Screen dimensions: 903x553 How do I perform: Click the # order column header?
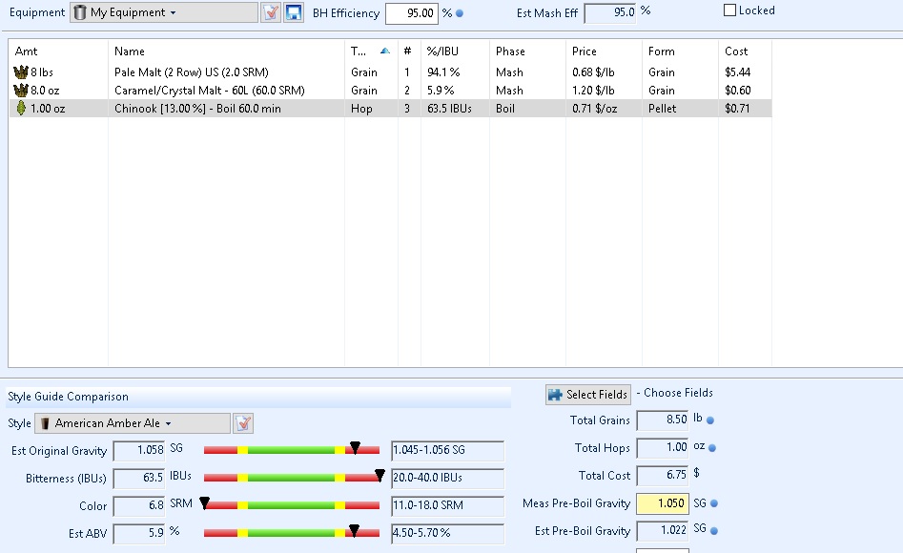pos(409,51)
